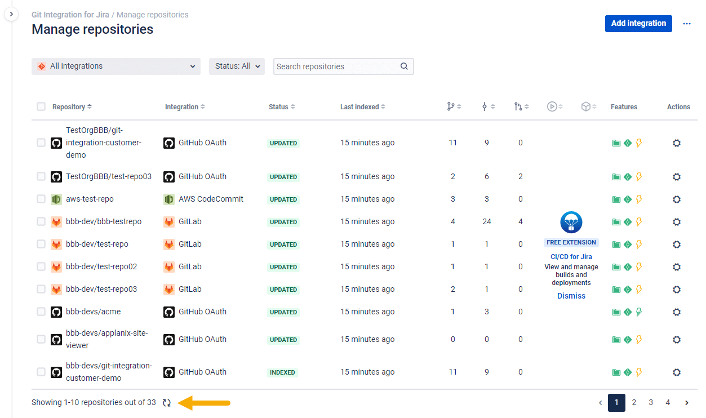Go to pagination page 3
Viewport: 706px width, 418px height.
coord(651,403)
